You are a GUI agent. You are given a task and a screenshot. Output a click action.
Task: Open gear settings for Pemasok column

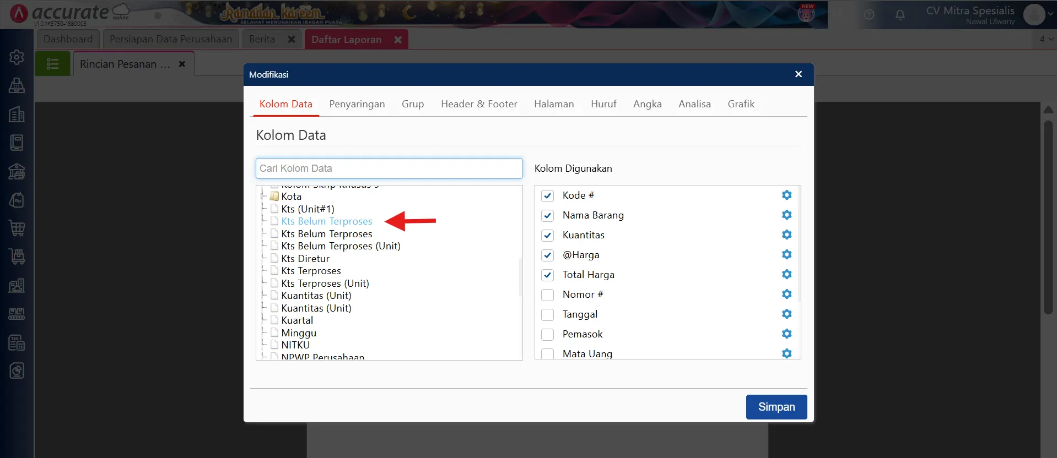coord(786,334)
